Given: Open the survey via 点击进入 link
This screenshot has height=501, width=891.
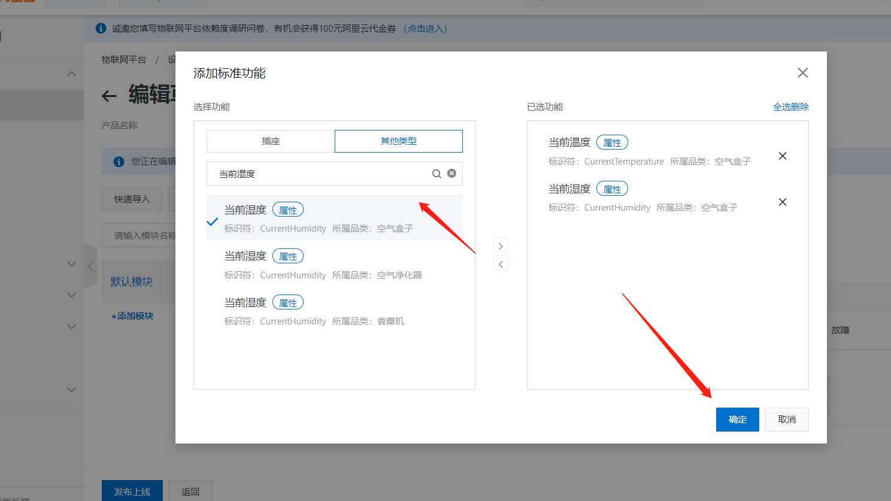Looking at the screenshot, I should [426, 28].
